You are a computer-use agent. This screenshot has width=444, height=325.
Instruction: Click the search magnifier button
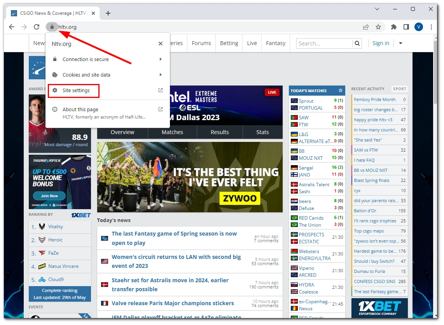[x=357, y=43]
